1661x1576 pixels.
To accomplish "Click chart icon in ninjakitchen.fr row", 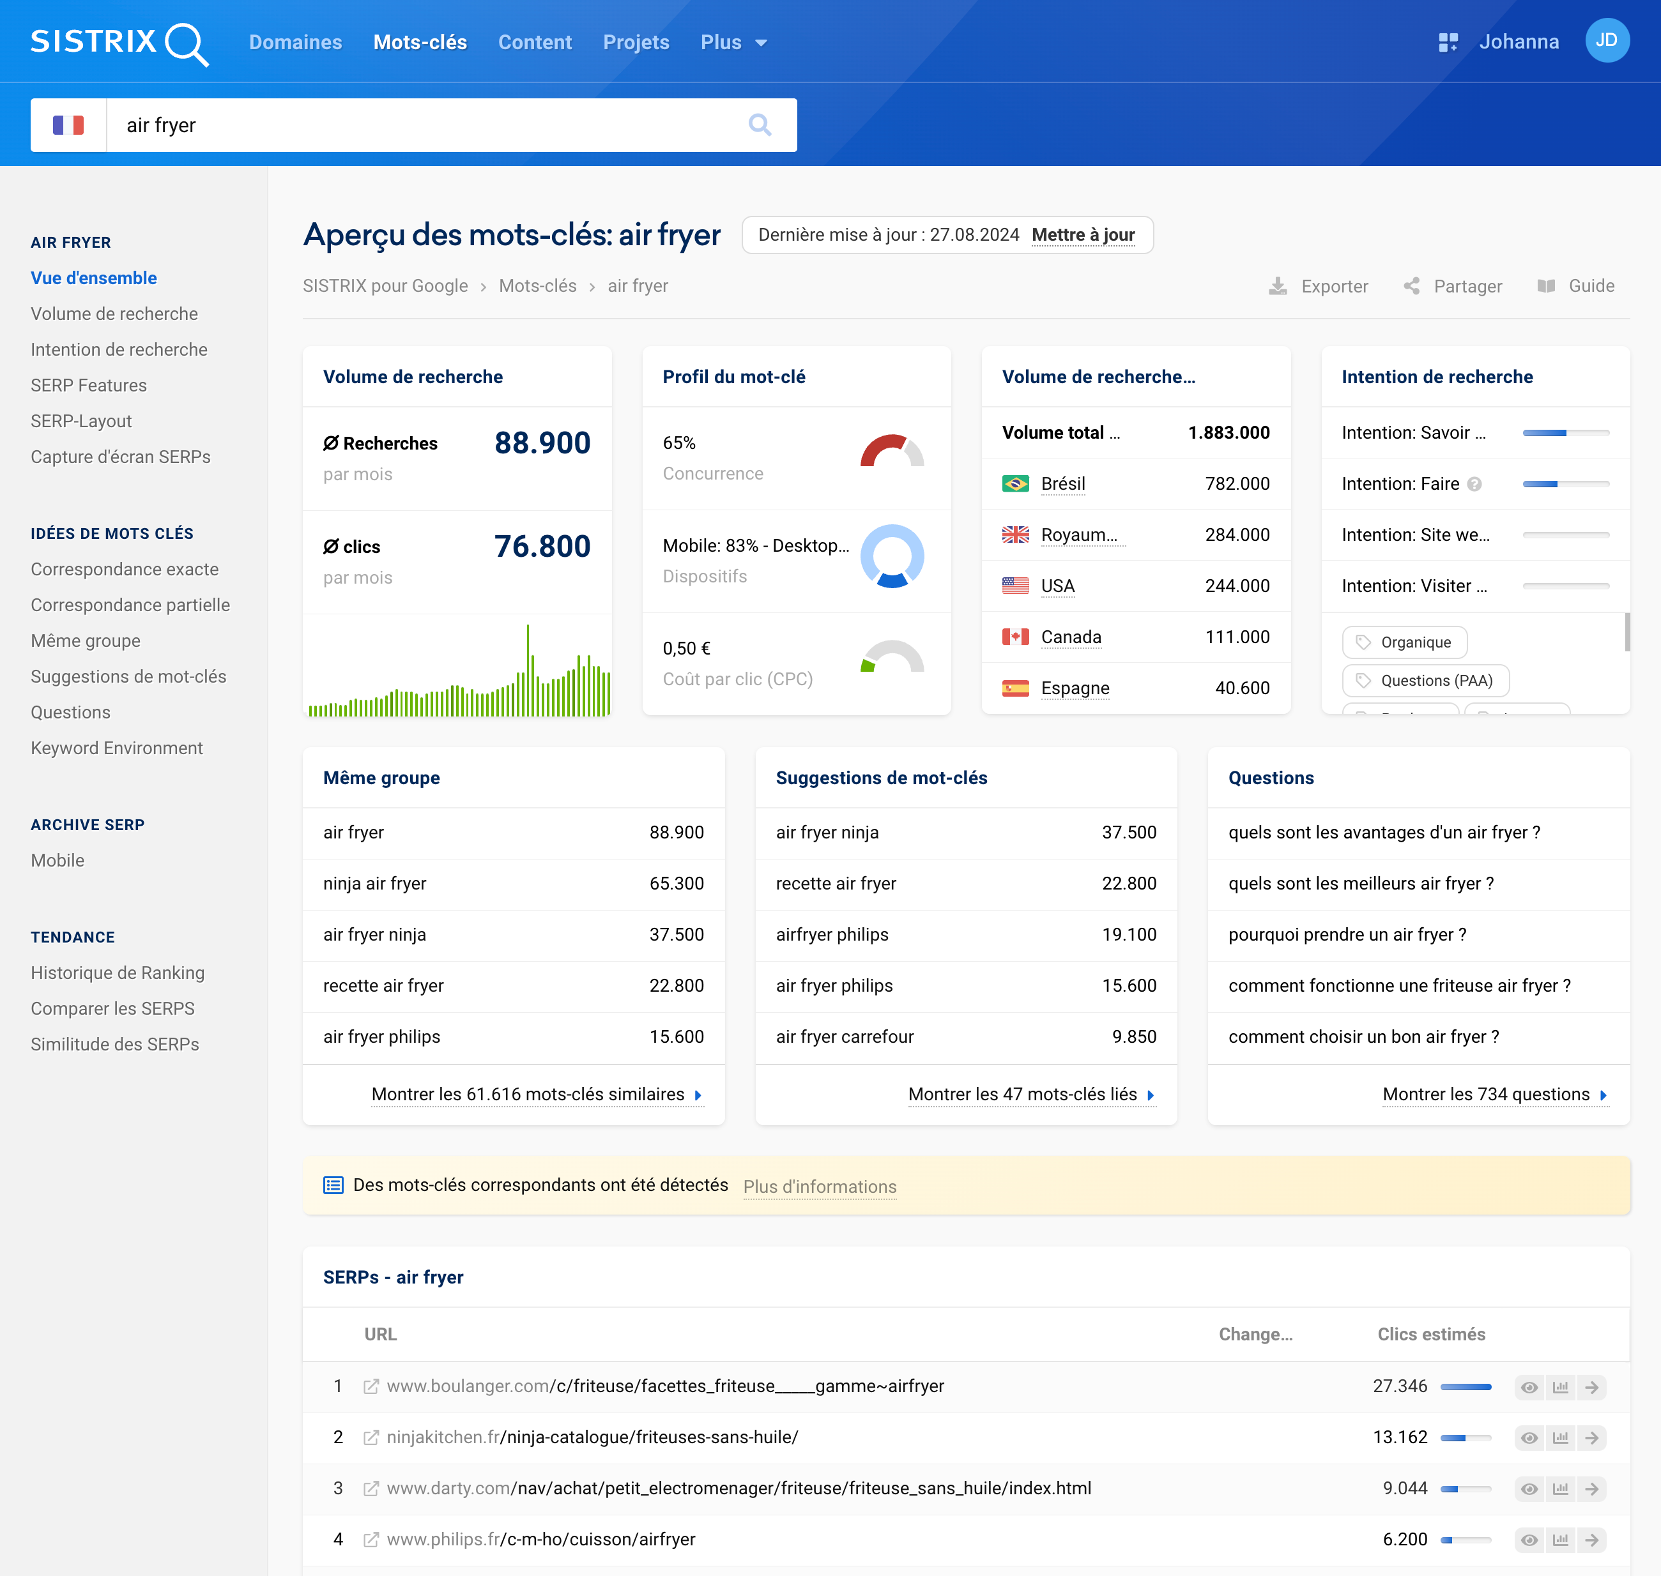I will [1561, 1438].
